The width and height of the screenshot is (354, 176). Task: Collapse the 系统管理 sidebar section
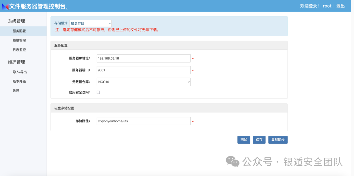tap(16, 21)
